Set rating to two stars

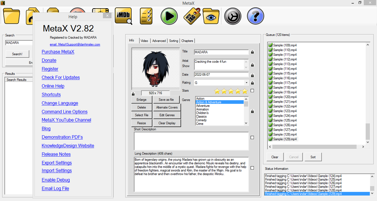pyautogui.click(x=224, y=91)
